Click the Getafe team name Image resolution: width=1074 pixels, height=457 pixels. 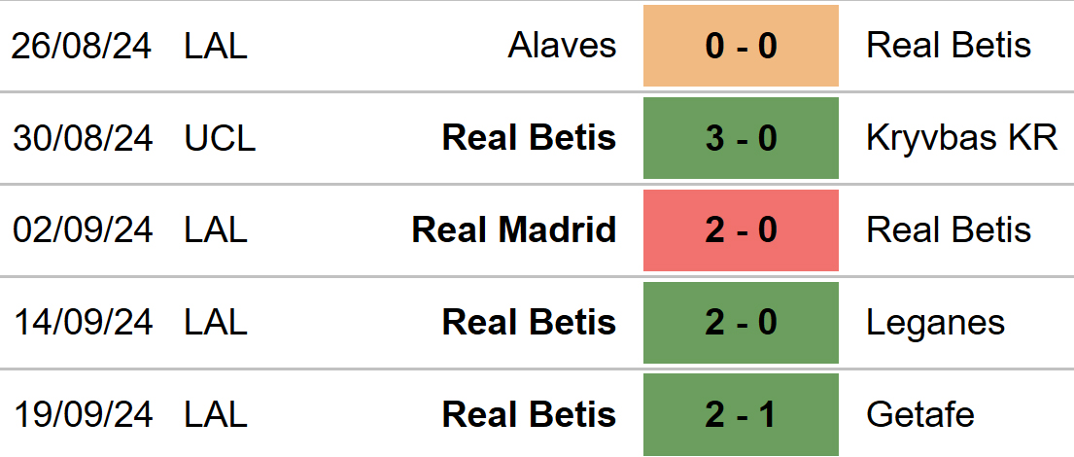coord(919,414)
